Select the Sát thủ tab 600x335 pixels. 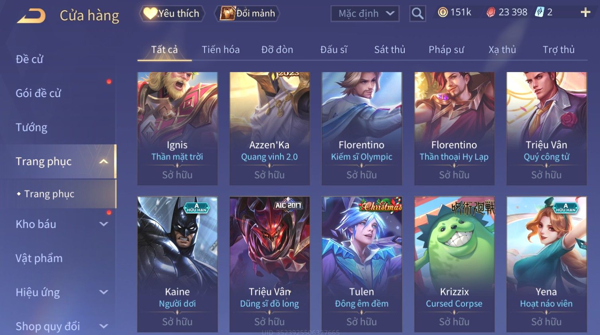pyautogui.click(x=390, y=50)
